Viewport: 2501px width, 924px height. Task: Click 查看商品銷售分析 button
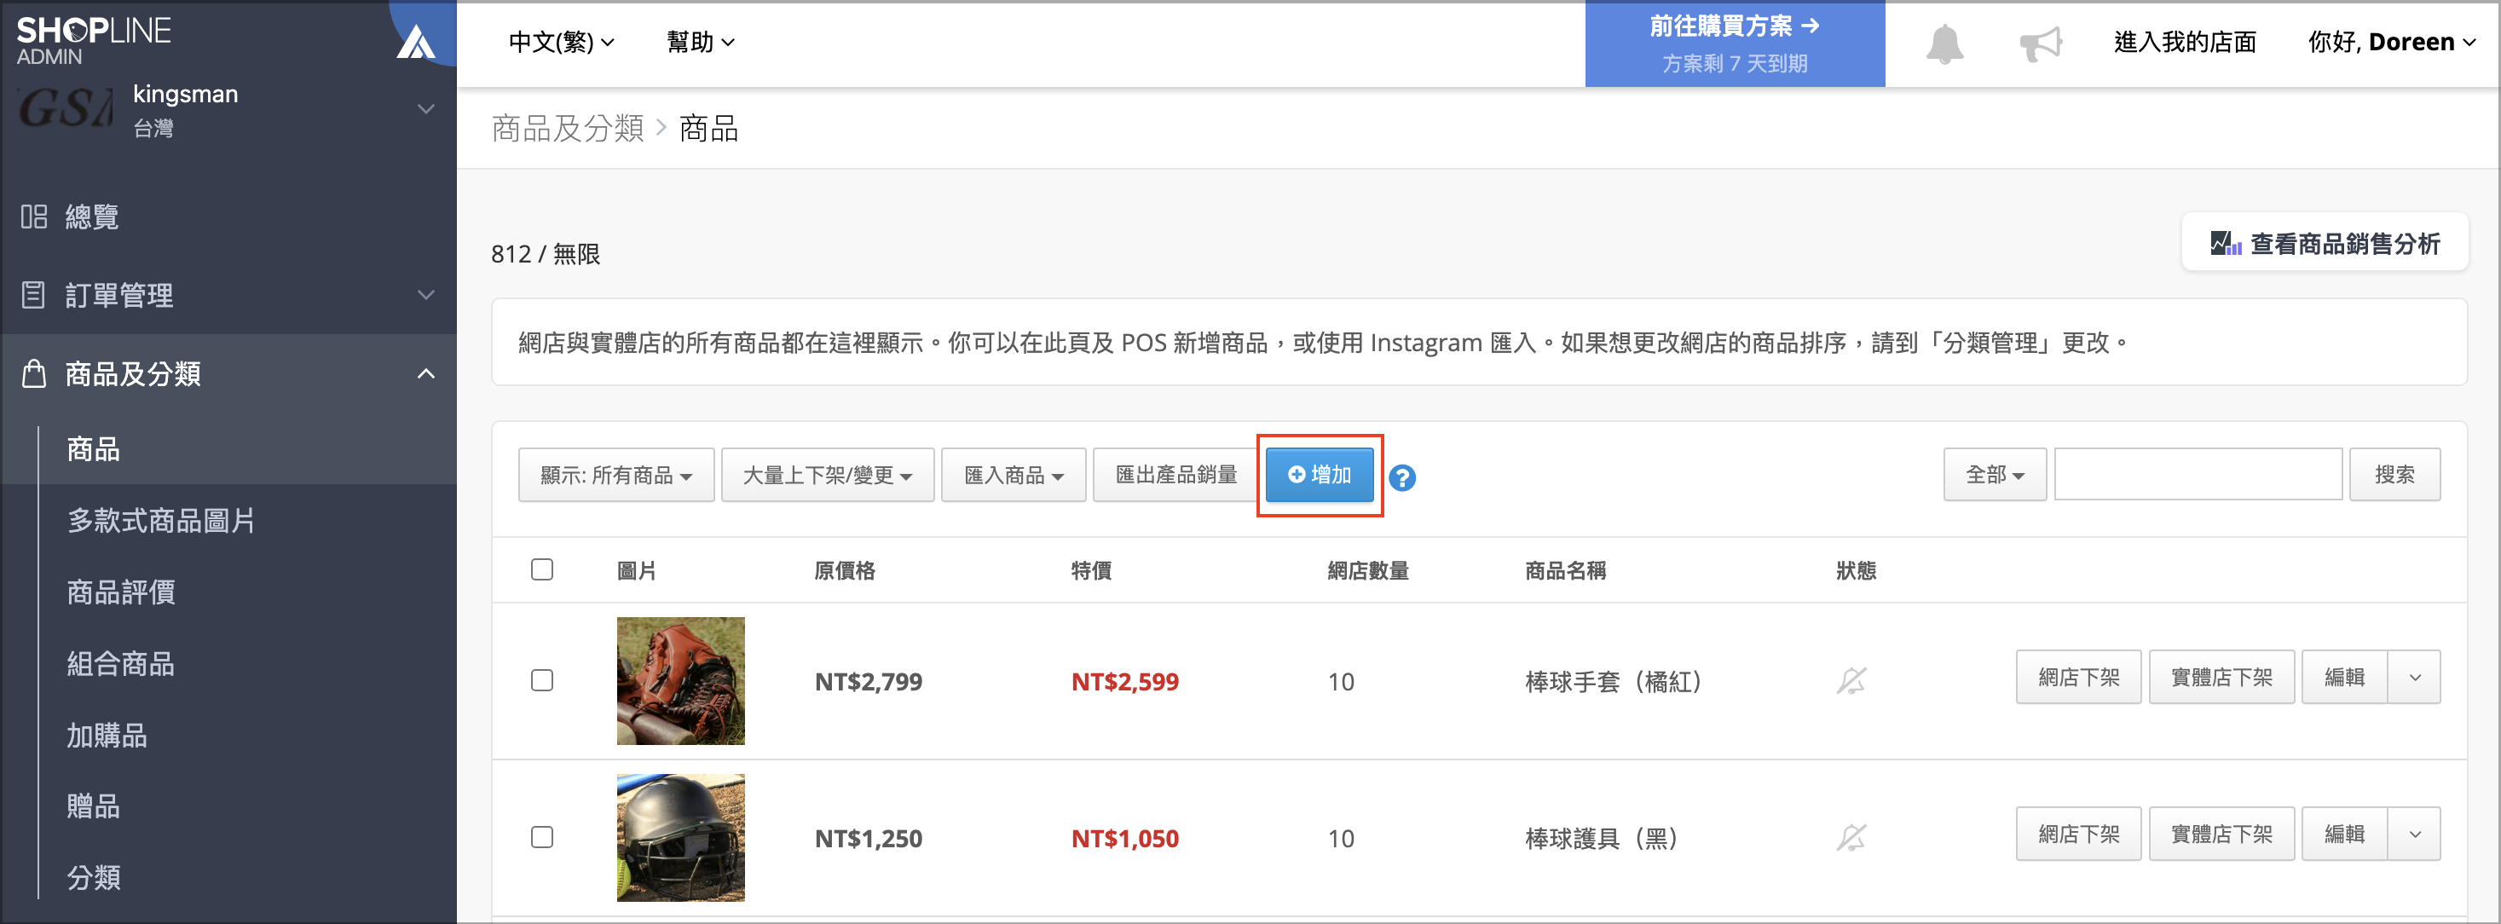click(x=2325, y=243)
